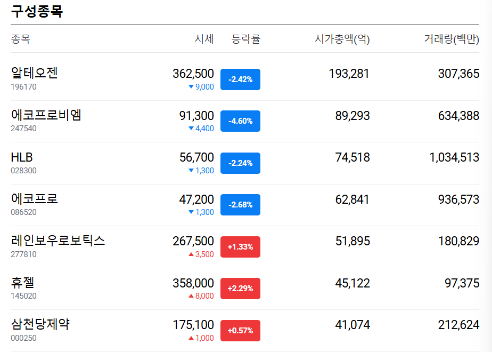This screenshot has height=352, width=492.
Task: Select the 시세 column header
Action: click(203, 39)
